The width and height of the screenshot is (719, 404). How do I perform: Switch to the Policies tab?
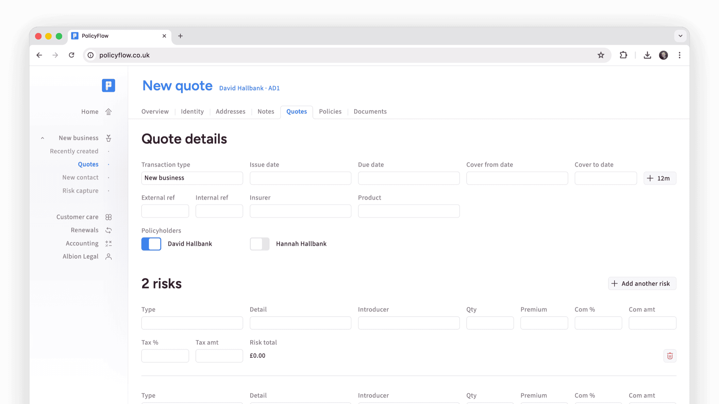pyautogui.click(x=330, y=112)
